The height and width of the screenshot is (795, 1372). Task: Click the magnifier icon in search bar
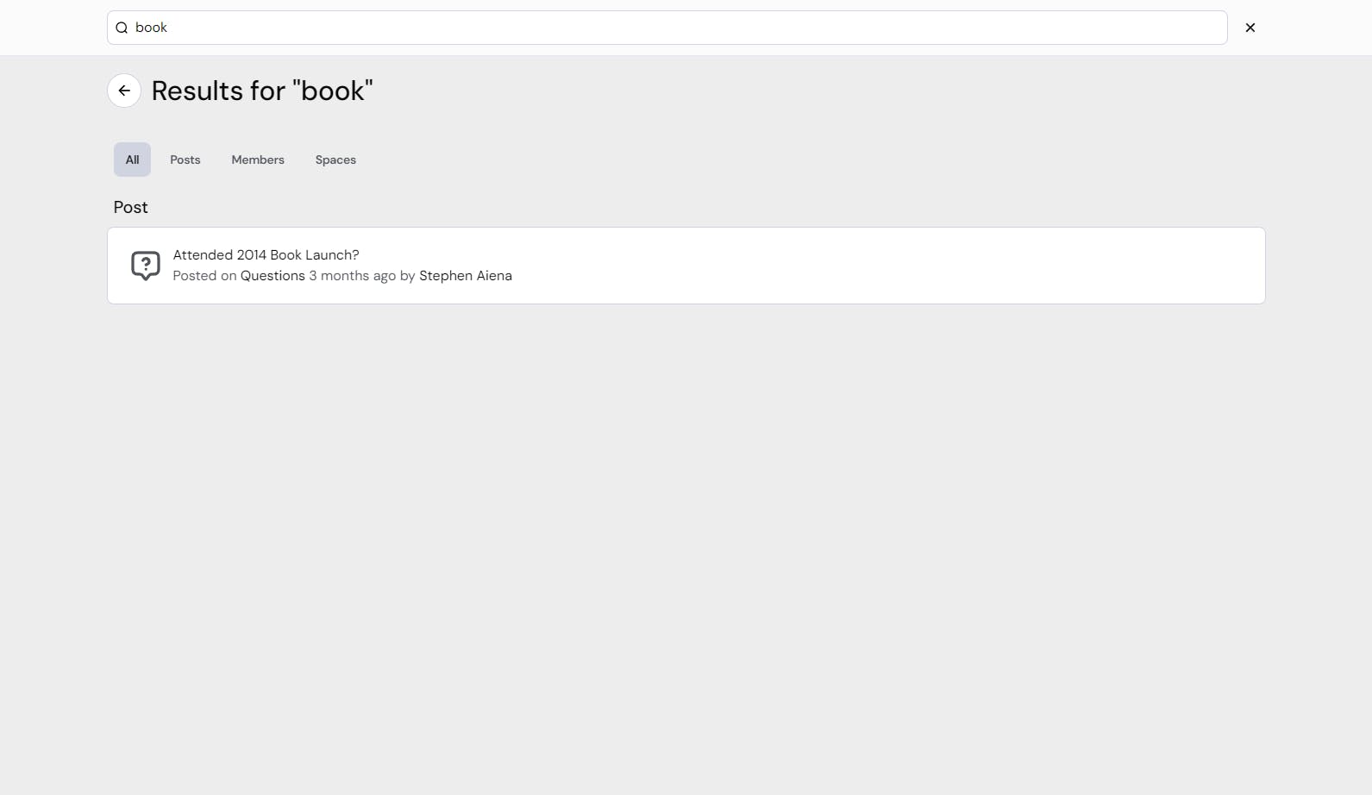click(122, 28)
